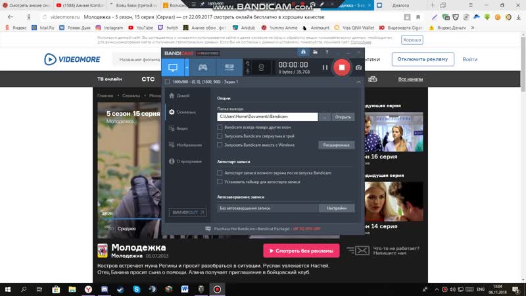
Task: Take screenshot with Bandicam camera icon
Action: tap(358, 68)
